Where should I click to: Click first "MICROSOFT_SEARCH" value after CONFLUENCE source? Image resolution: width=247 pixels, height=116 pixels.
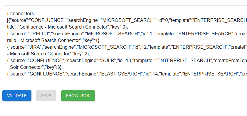tap(128, 20)
